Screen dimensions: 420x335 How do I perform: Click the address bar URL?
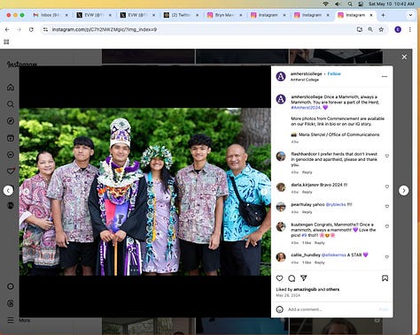click(105, 29)
